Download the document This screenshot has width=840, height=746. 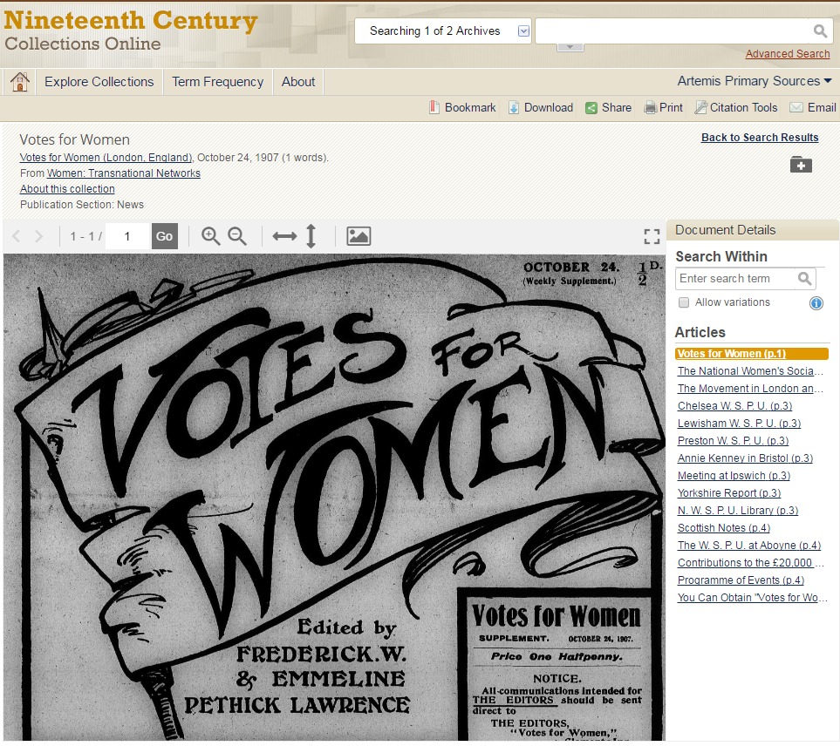541,107
